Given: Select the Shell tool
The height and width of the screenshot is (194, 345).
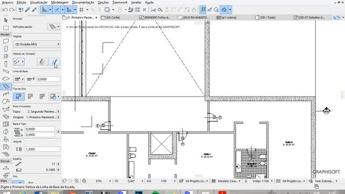Looking at the screenshot, I should pyautogui.click(x=6, y=109).
